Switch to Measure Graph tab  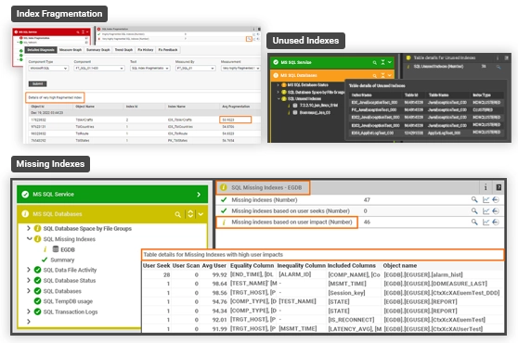(x=71, y=50)
